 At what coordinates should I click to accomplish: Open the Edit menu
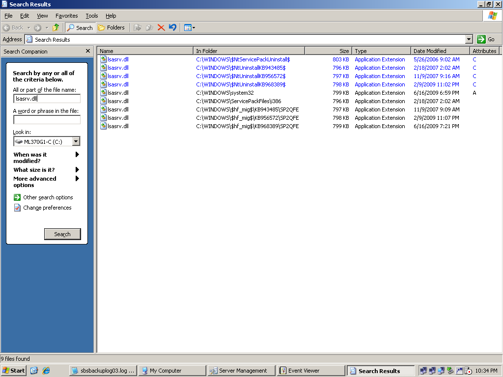coord(25,16)
